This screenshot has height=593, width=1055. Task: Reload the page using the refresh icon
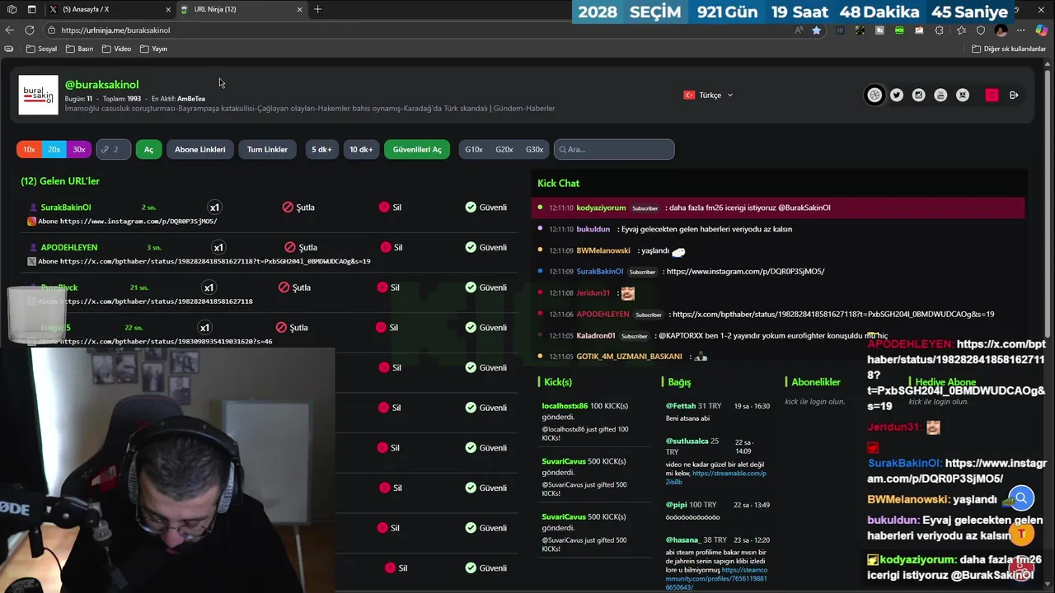point(30,30)
